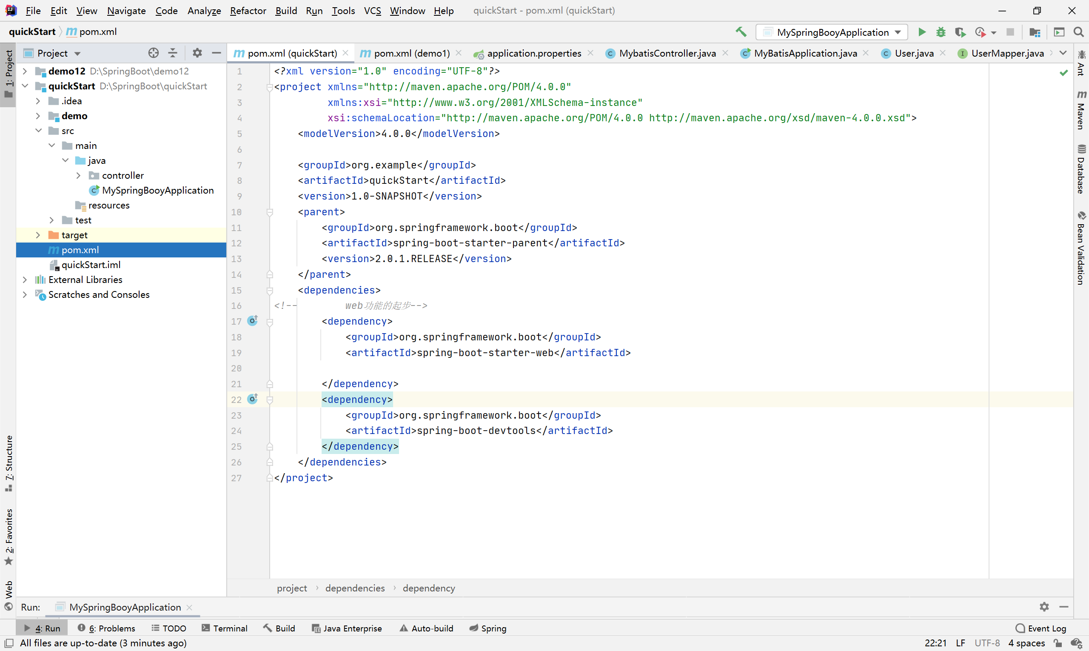Image resolution: width=1089 pixels, height=651 pixels.
Task: Hide the Run tool window
Action: (1063, 607)
